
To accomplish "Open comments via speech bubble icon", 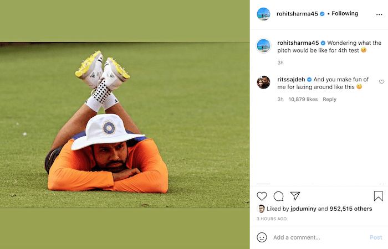I will click(278, 196).
